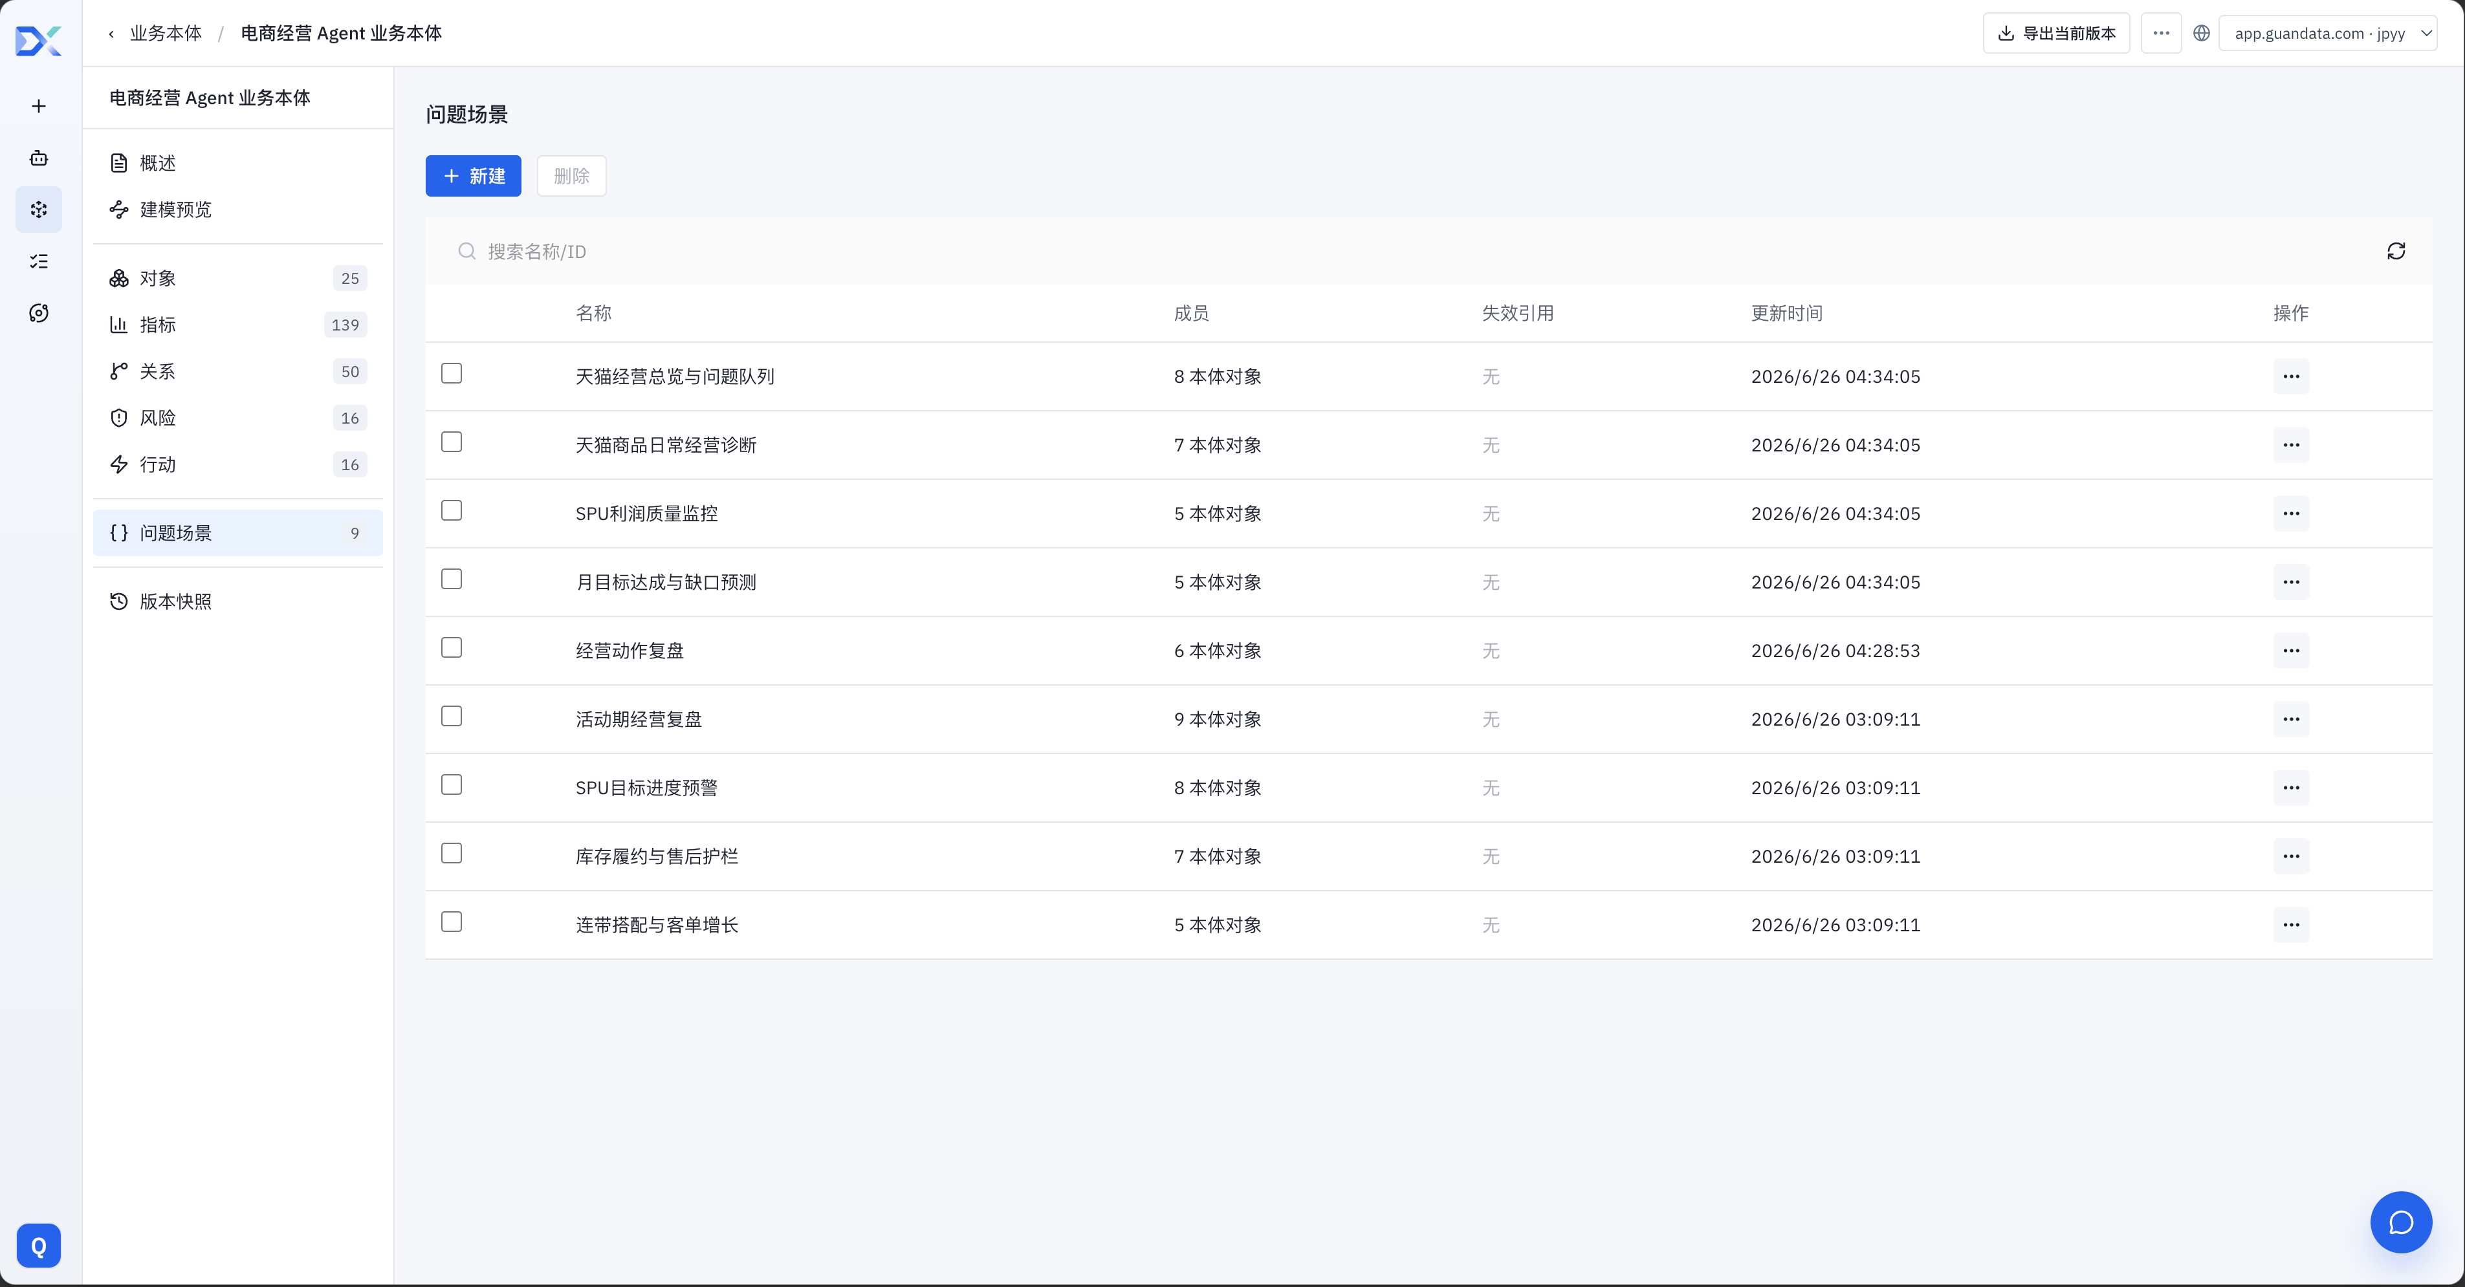Viewport: 2465px width, 1287px height.
Task: Select checkbox for 天猫商品日常经营诊断
Action: (x=452, y=442)
